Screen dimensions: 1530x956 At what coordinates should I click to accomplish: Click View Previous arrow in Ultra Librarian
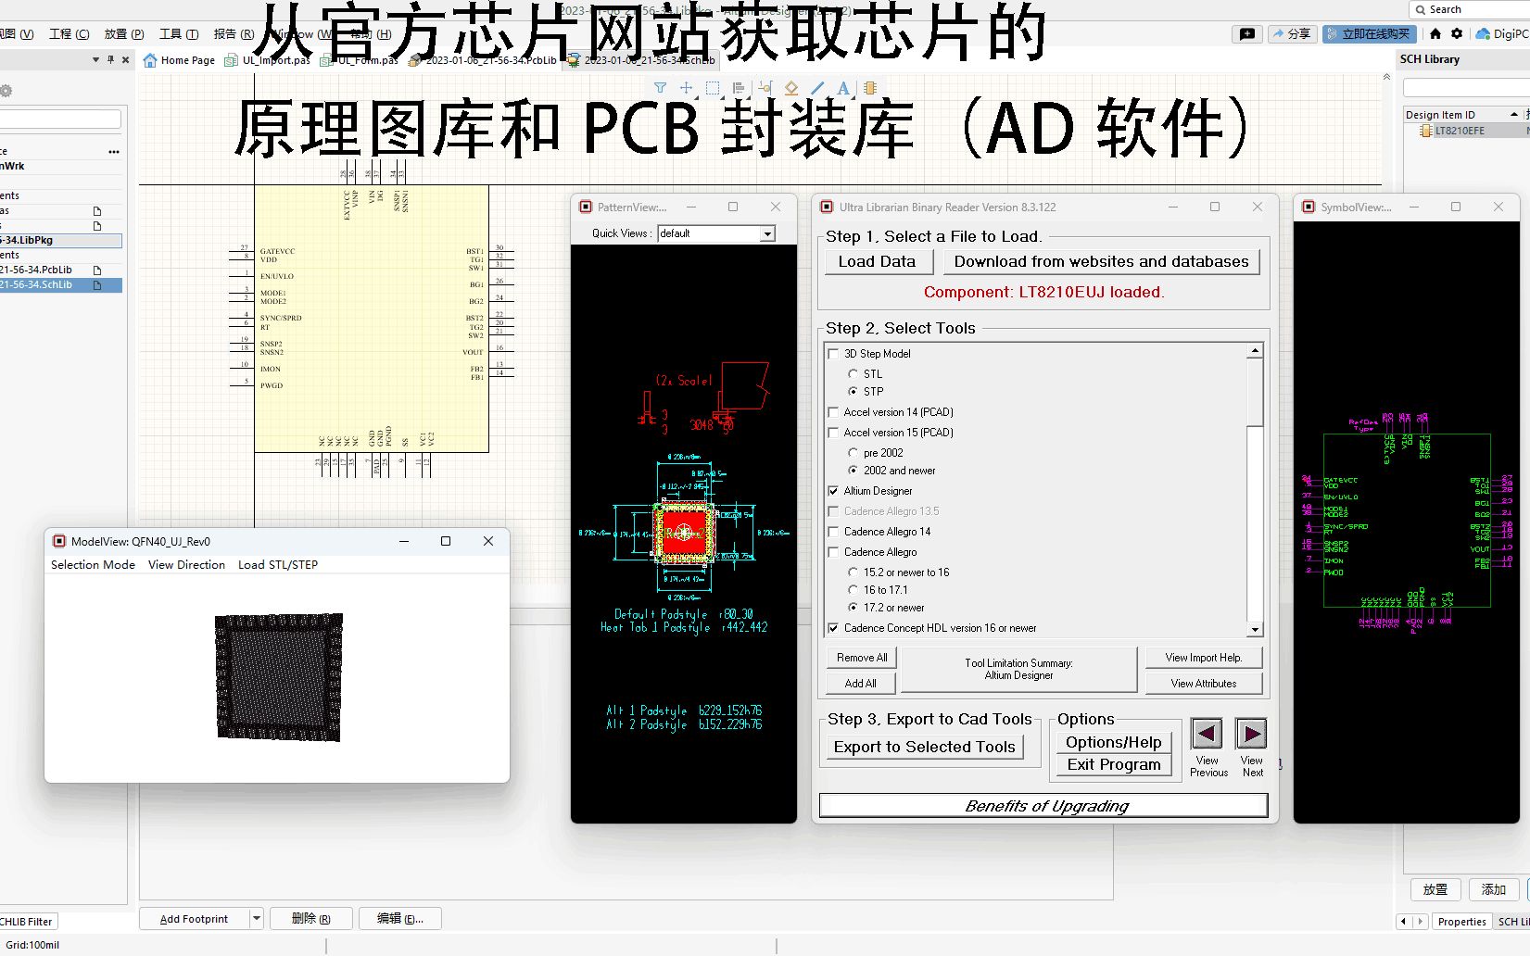(x=1207, y=735)
